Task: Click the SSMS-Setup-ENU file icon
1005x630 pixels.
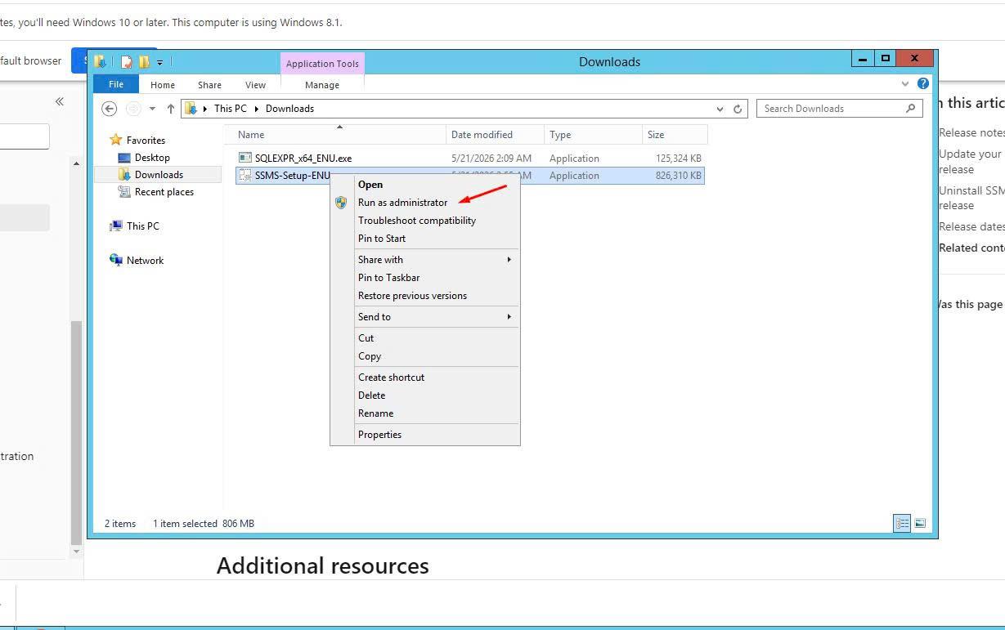Action: tap(245, 176)
